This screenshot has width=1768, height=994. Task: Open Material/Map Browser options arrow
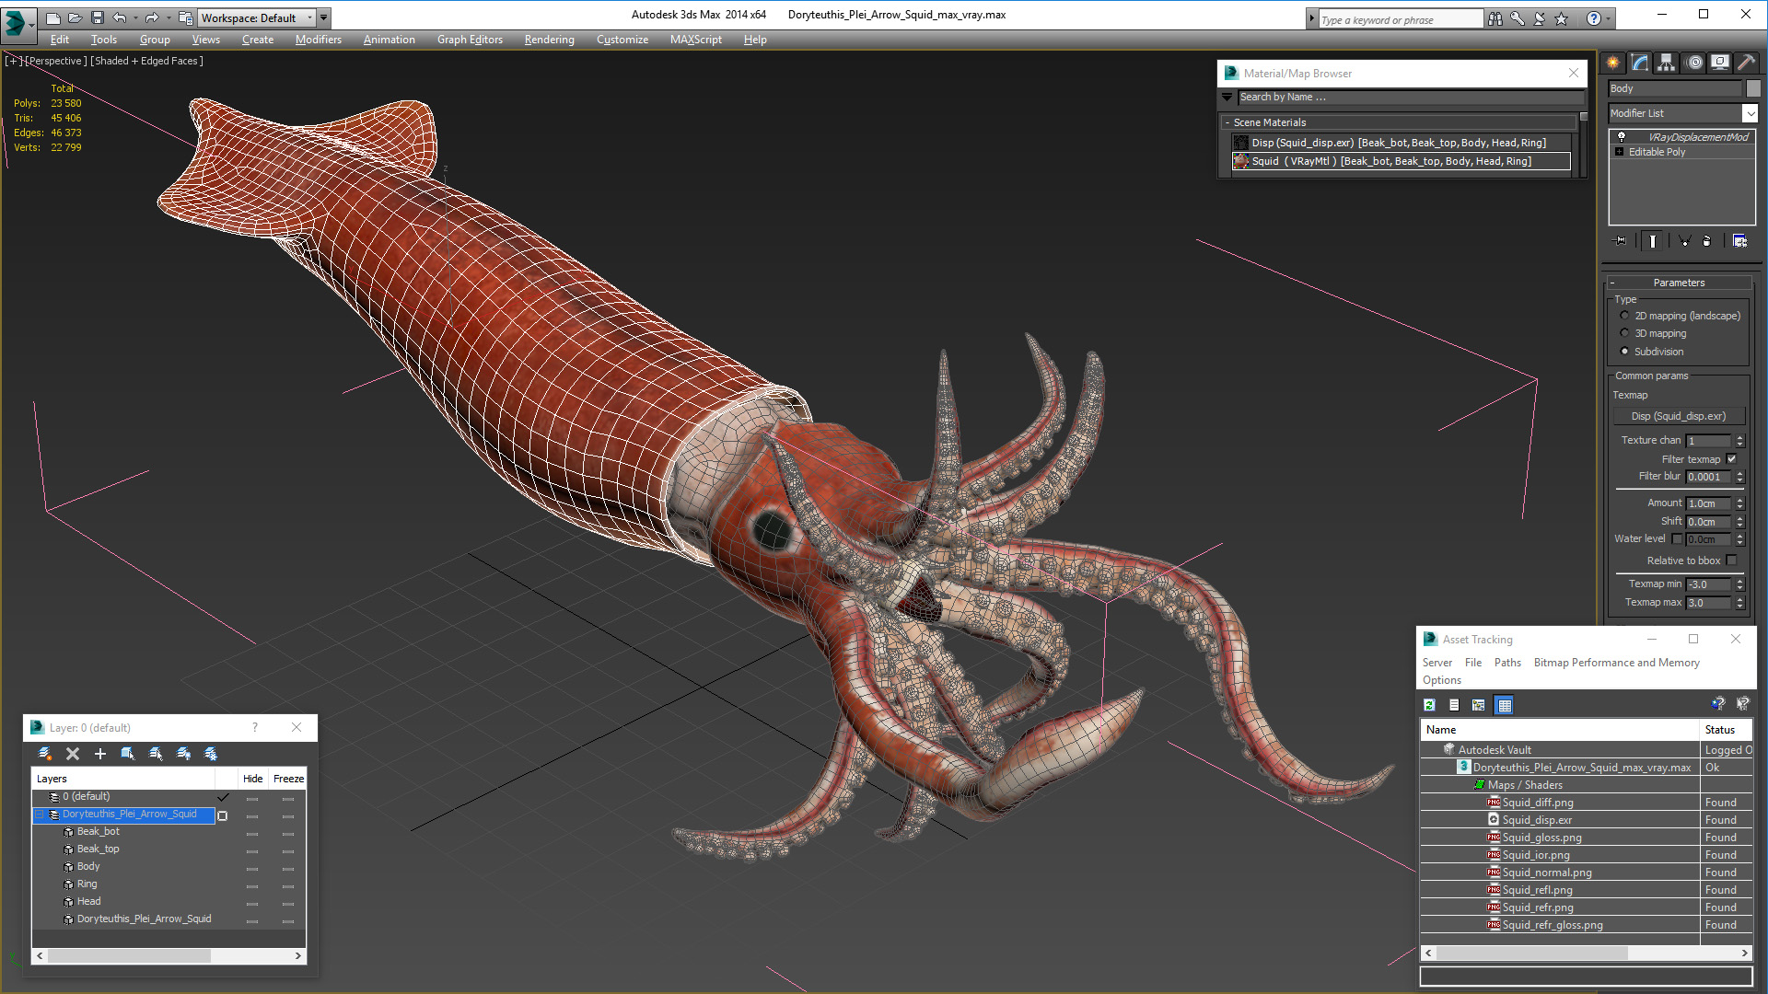[x=1227, y=97]
